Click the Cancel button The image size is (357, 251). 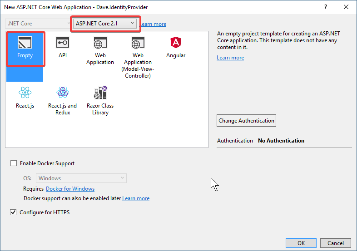click(x=336, y=243)
